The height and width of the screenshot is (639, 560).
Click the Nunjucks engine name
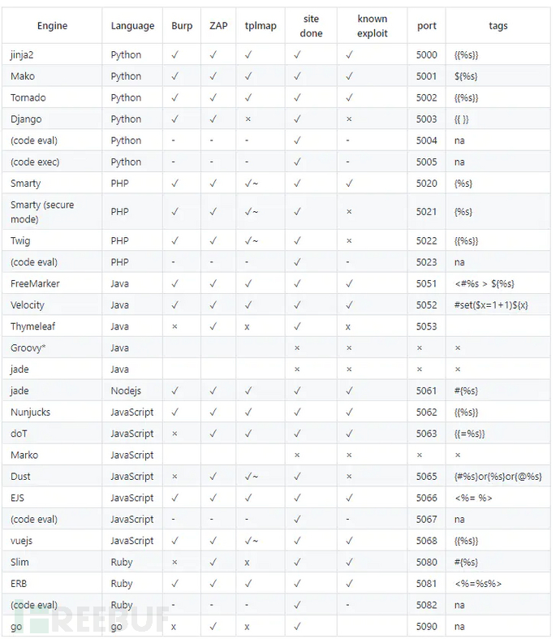click(x=31, y=412)
